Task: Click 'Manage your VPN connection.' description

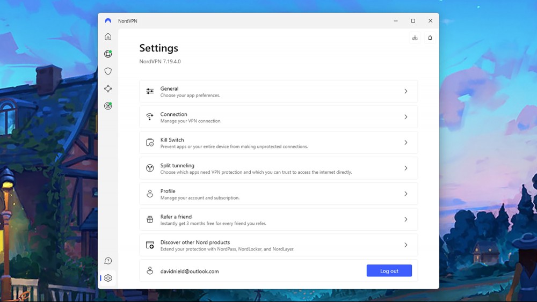Action: 191,121
